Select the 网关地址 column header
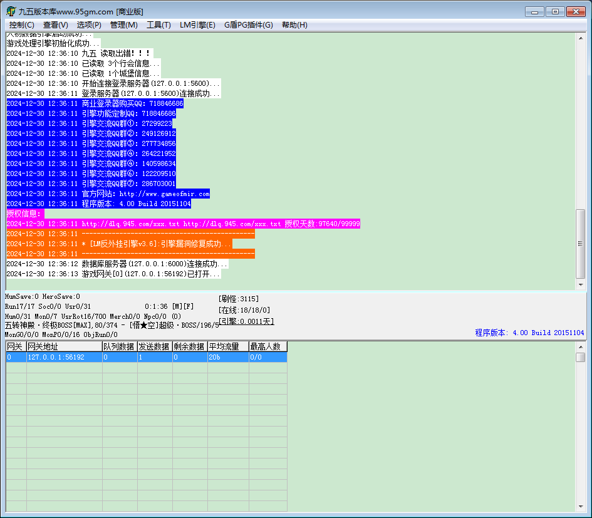This screenshot has height=518, width=592. [x=64, y=346]
